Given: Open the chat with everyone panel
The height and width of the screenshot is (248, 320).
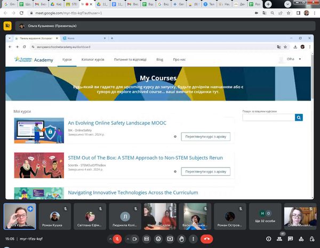Looking at the screenshot, I should (x=291, y=239).
